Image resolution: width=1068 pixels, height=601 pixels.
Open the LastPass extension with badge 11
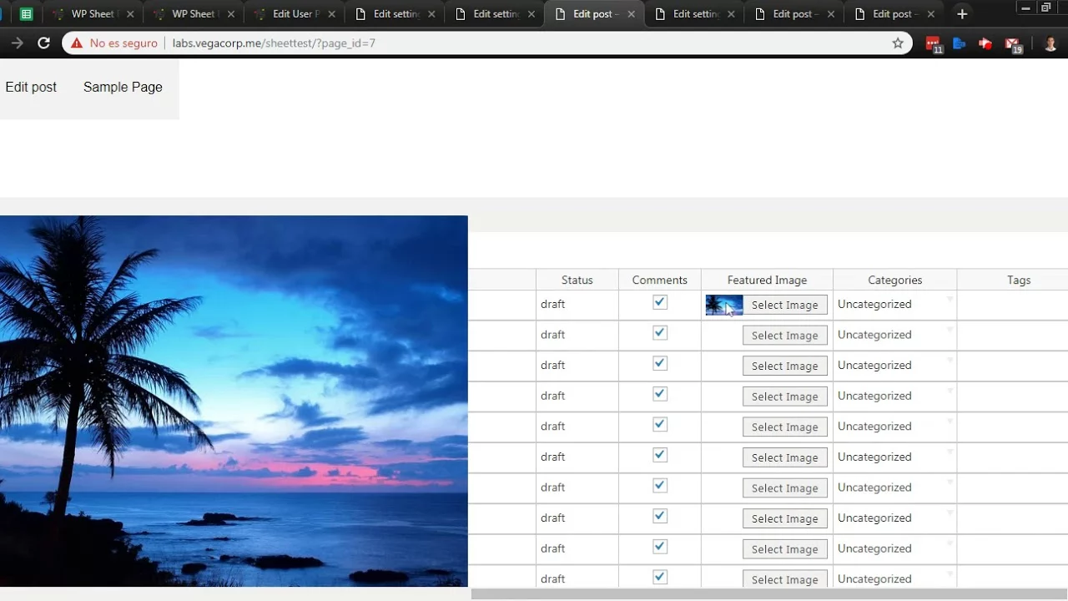[x=934, y=44]
